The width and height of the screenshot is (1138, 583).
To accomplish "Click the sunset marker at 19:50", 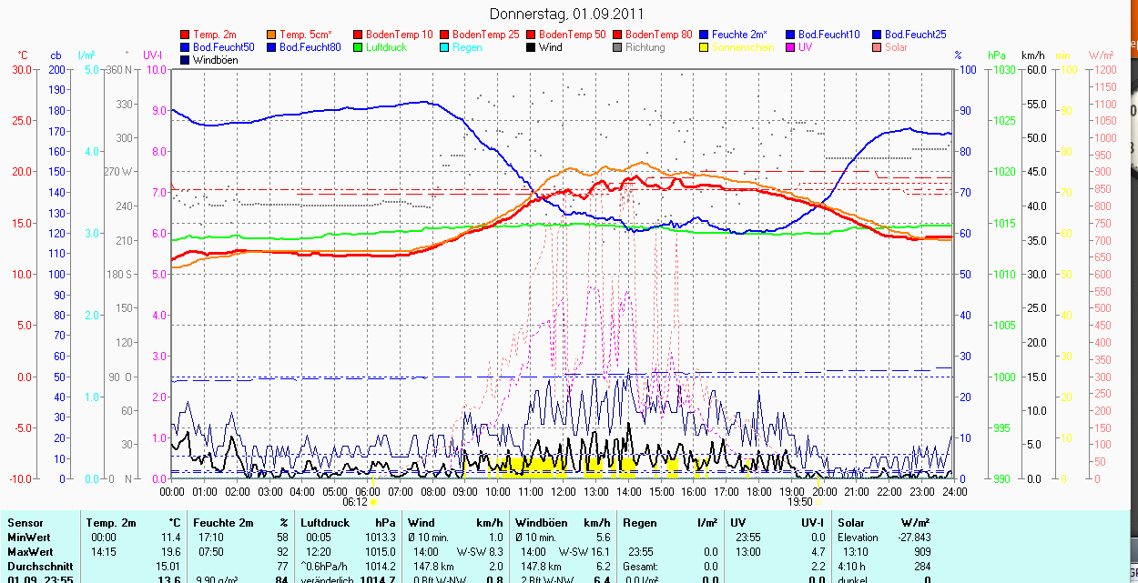I will point(818,501).
